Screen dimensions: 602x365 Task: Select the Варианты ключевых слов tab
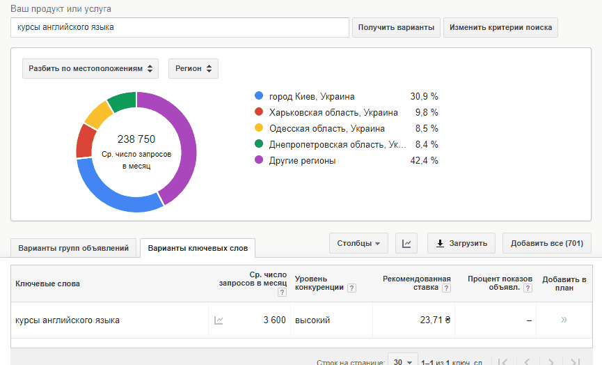[x=198, y=248]
